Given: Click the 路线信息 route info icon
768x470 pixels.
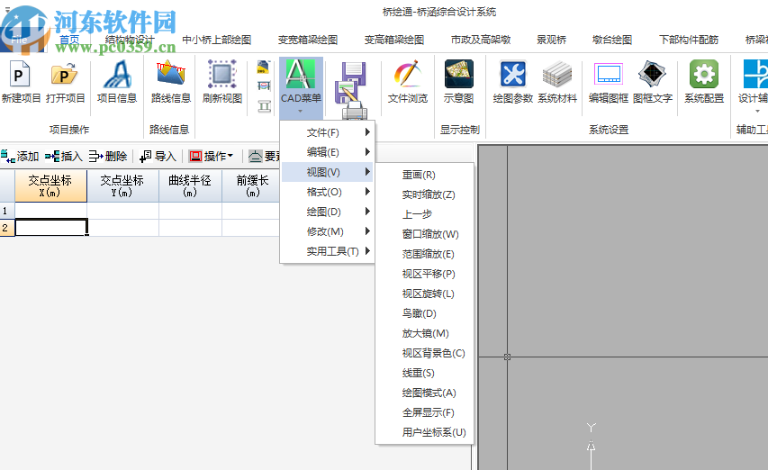Looking at the screenshot, I should pos(171,82).
